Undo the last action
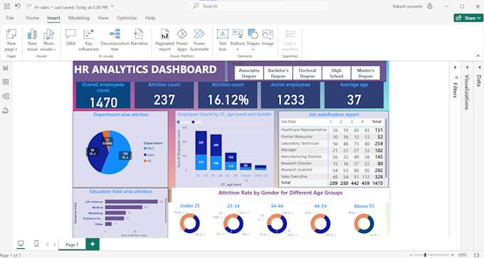The height and width of the screenshot is (258, 484). pos(18,6)
